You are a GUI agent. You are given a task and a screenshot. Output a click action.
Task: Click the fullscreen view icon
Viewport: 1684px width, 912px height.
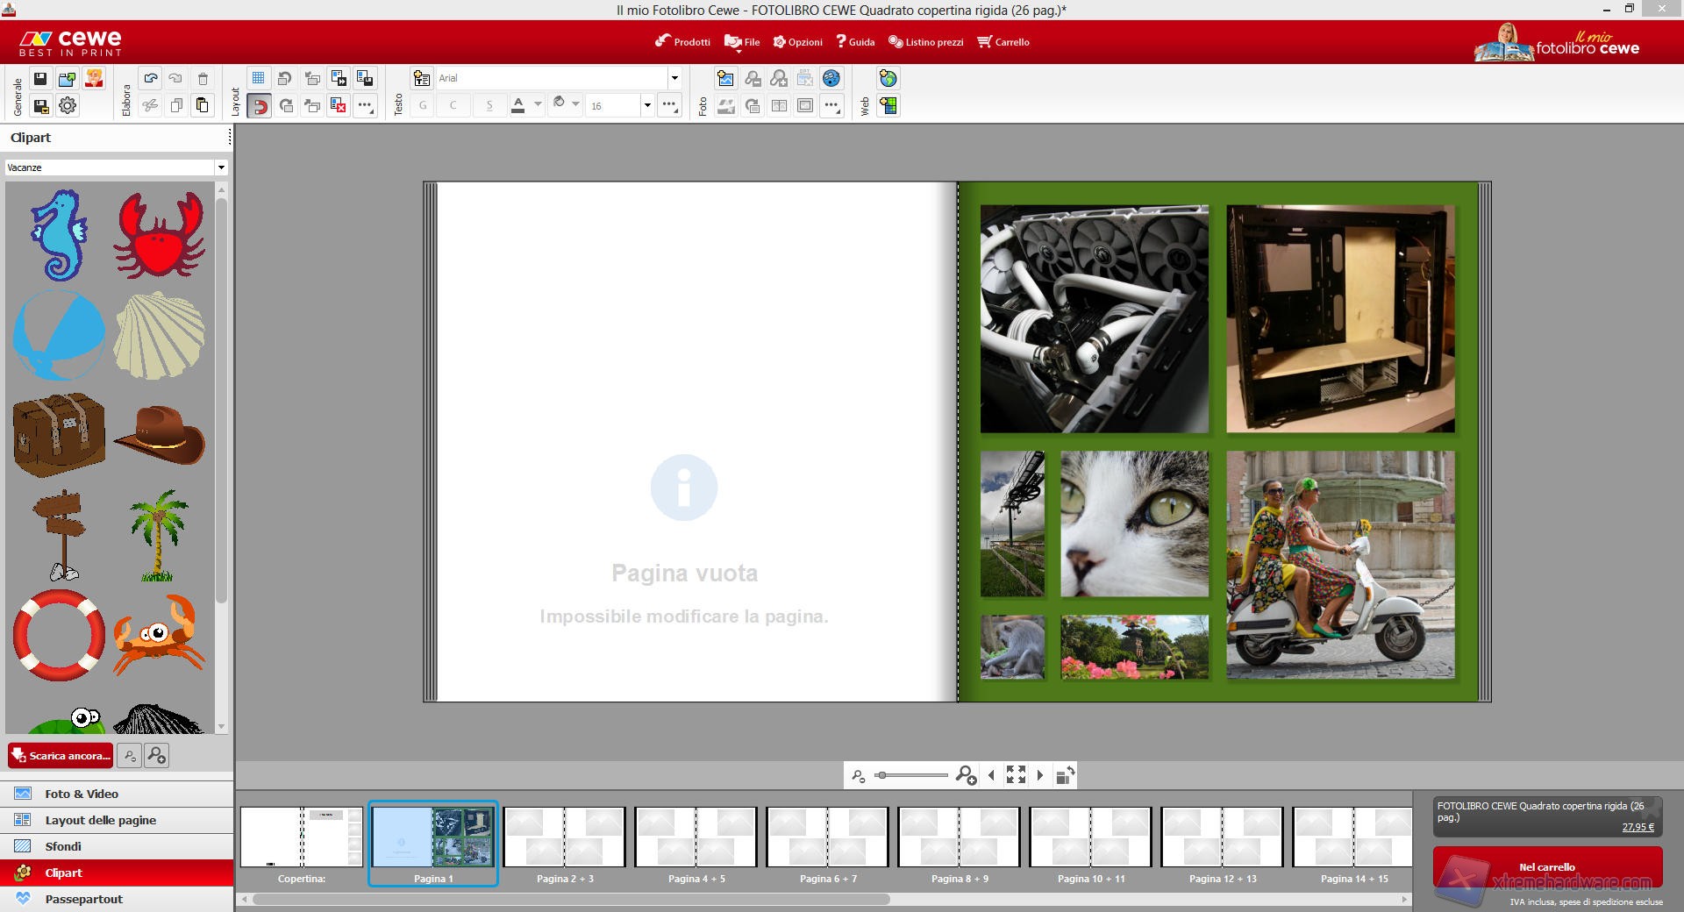click(x=1016, y=775)
